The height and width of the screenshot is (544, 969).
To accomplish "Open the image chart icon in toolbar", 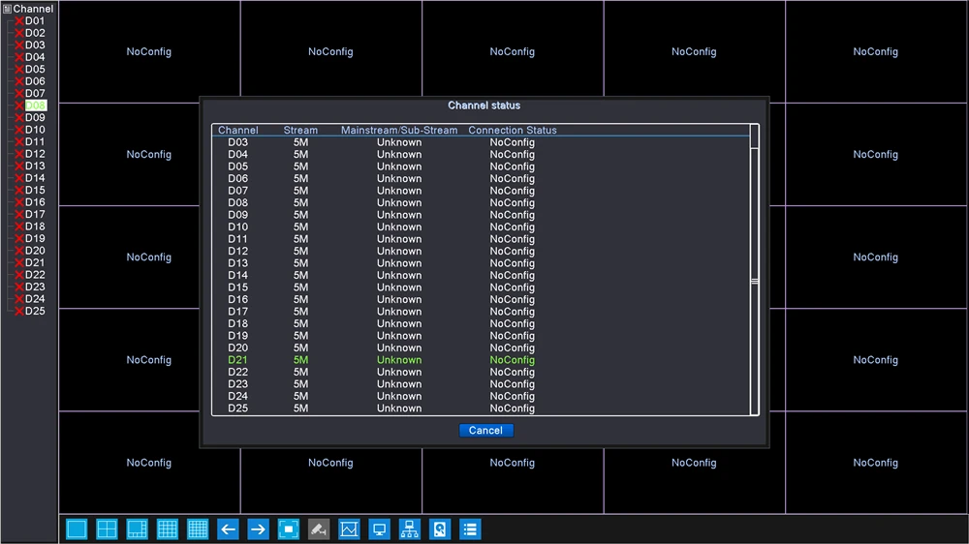I will pyautogui.click(x=349, y=529).
